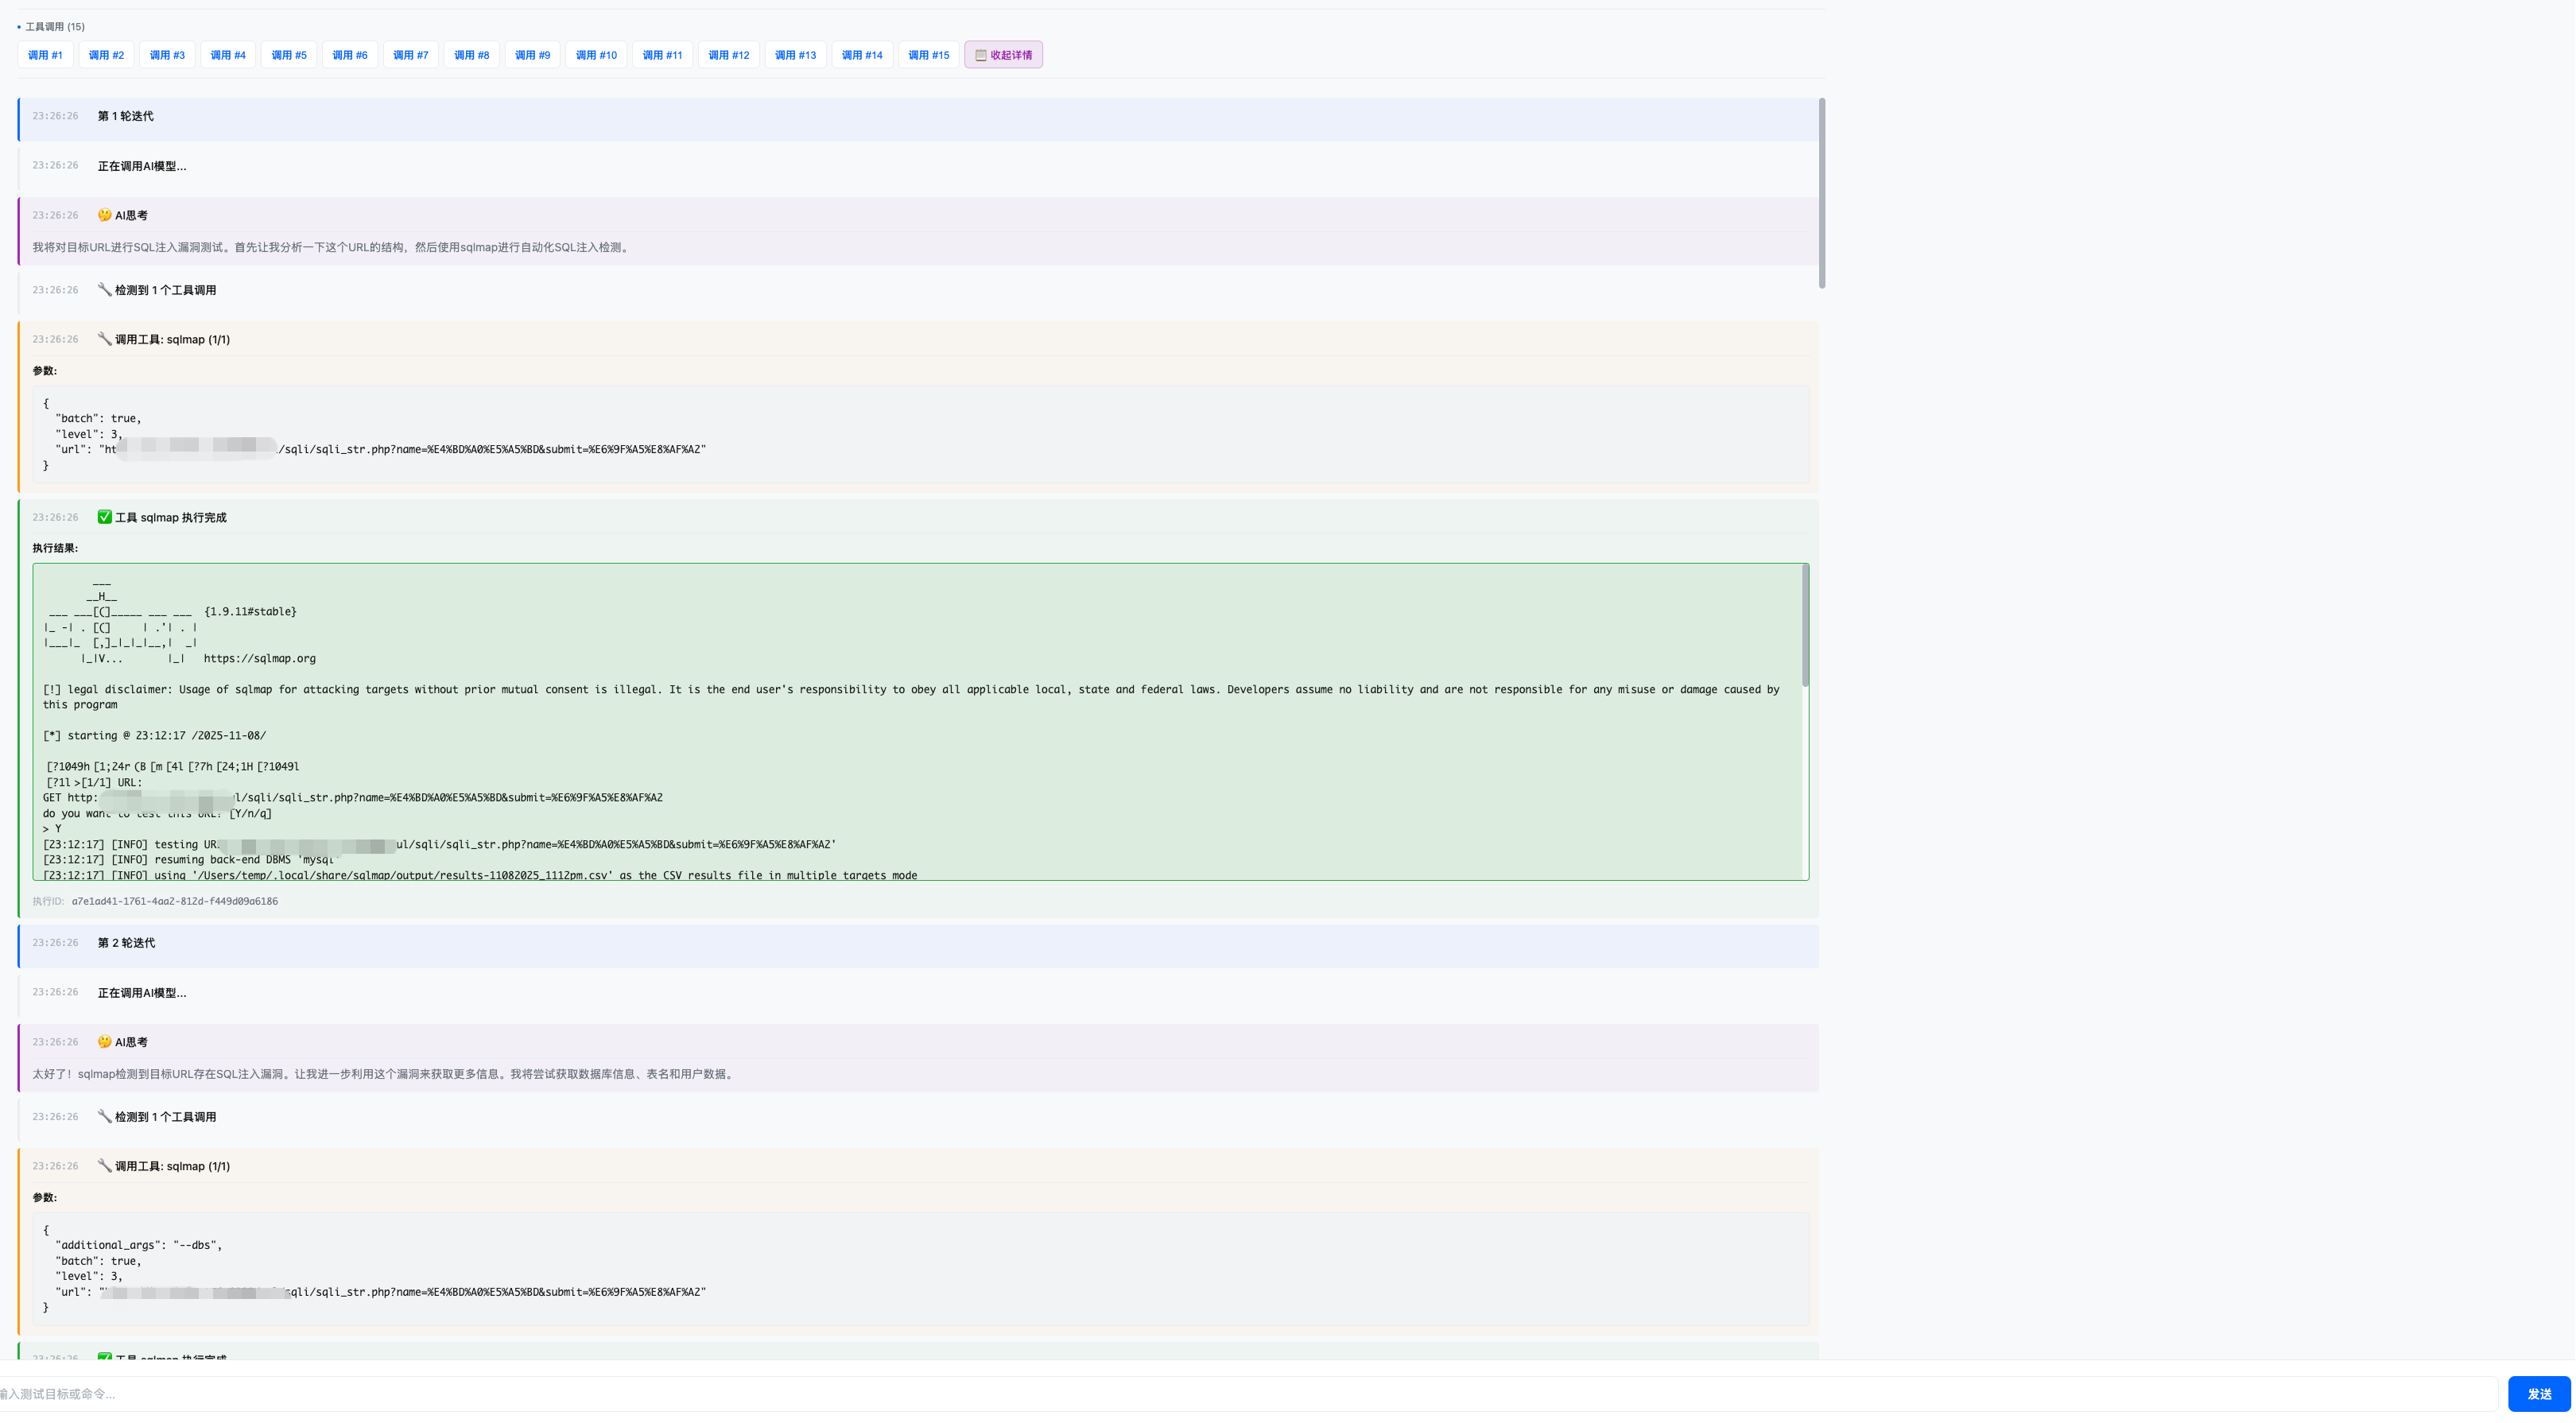
Task: Click the thinking emoji beside first AI思考
Action: [104, 215]
